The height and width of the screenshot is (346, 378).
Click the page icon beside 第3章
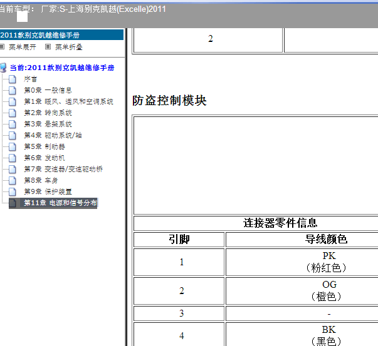13,124
